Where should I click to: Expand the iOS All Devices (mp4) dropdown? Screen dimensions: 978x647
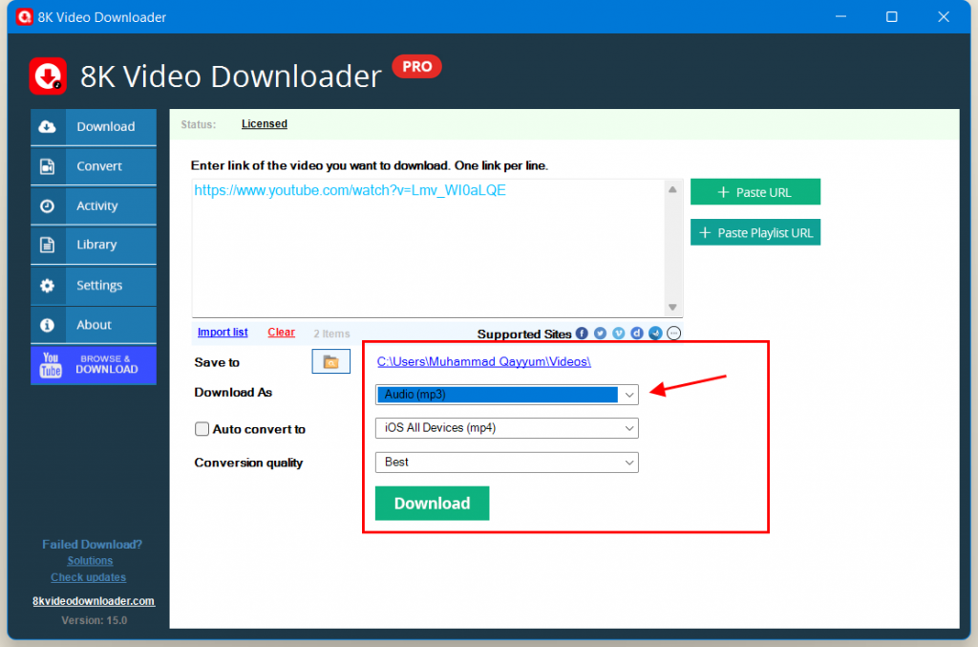507,428
